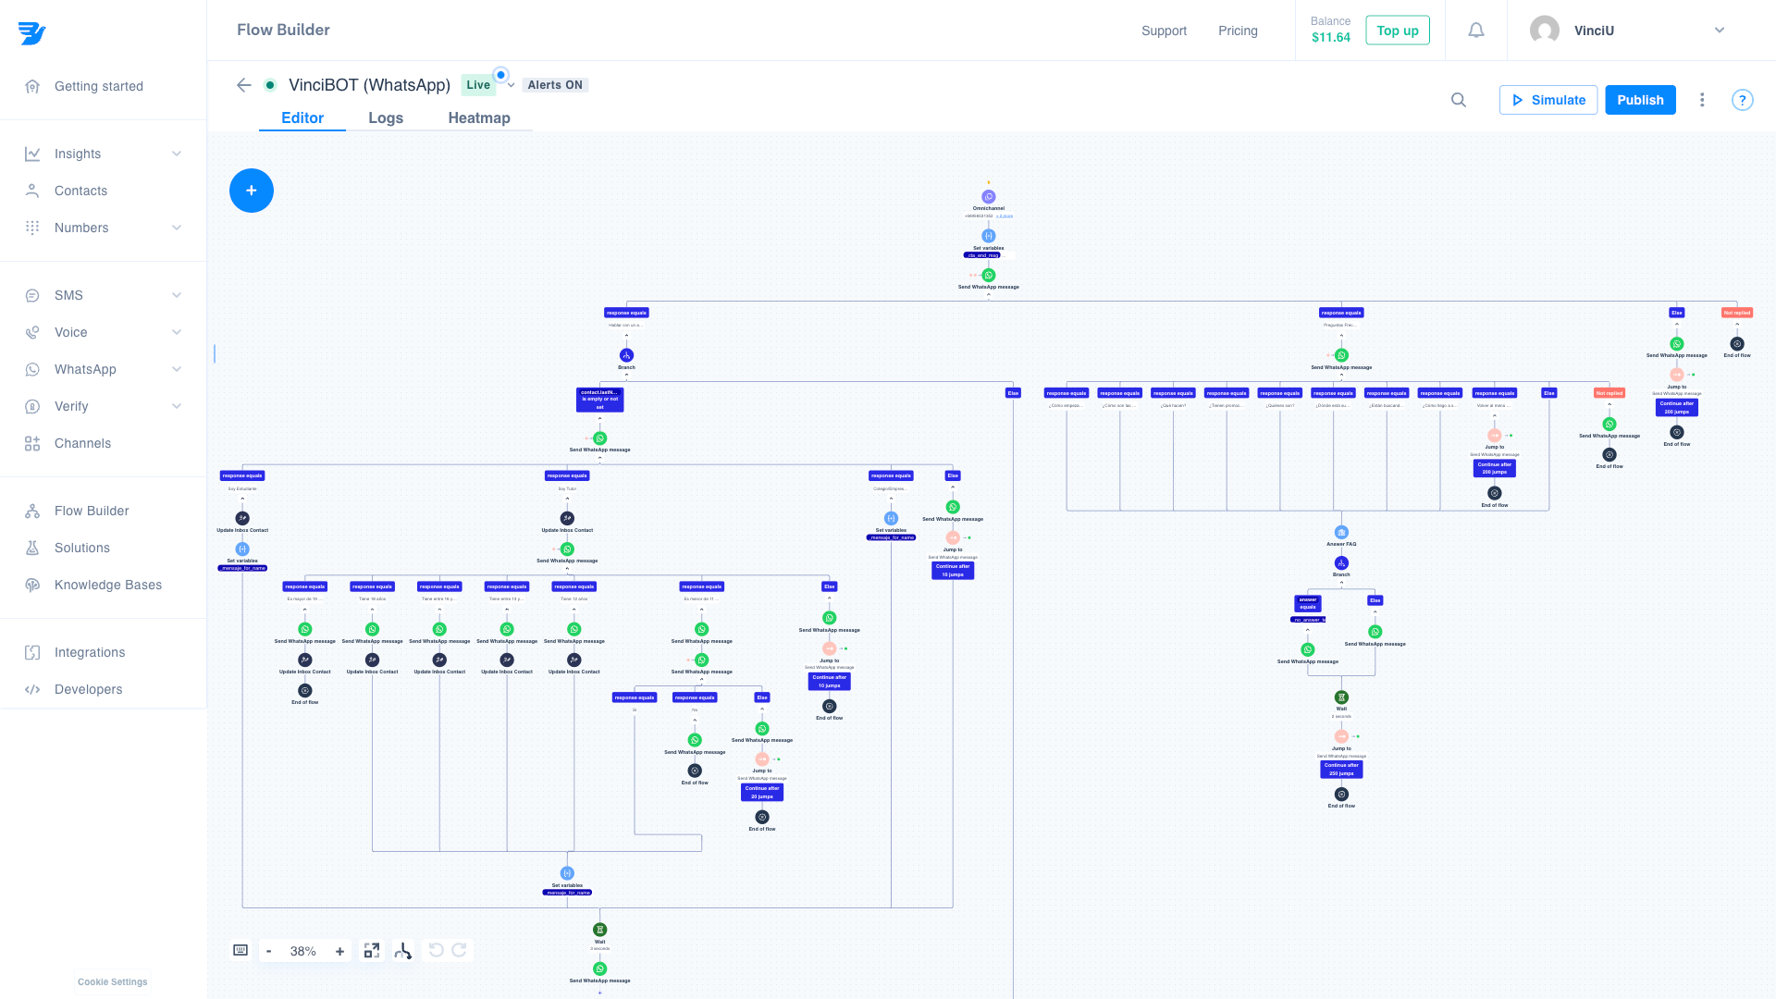Viewport: 1776px width, 999px height.
Task: Click the auto-arrange flow icon
Action: pyautogui.click(x=403, y=951)
